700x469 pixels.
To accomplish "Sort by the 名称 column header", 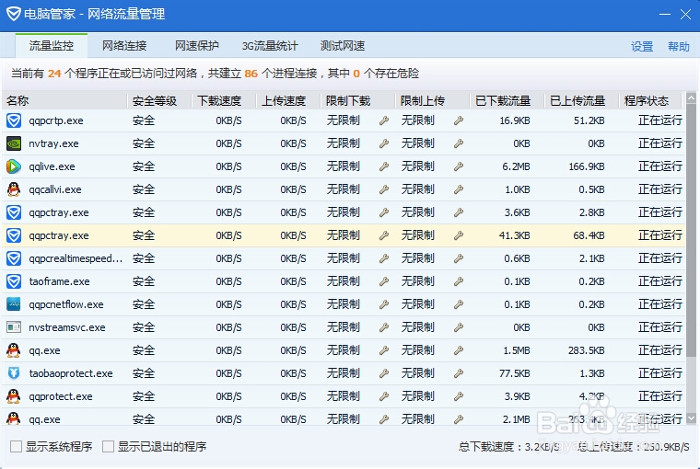I will (x=65, y=101).
